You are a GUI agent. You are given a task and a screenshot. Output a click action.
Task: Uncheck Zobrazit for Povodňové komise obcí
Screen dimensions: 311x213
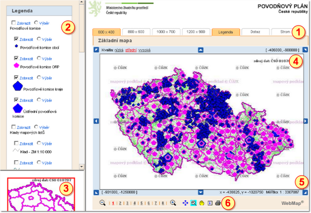coord(16,39)
